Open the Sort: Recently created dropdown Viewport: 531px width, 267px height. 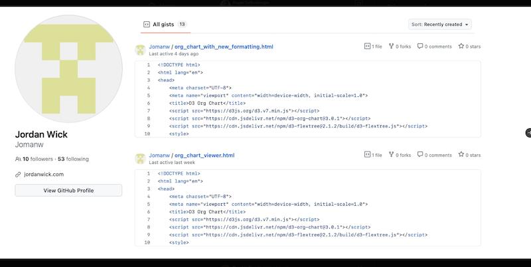(439, 25)
